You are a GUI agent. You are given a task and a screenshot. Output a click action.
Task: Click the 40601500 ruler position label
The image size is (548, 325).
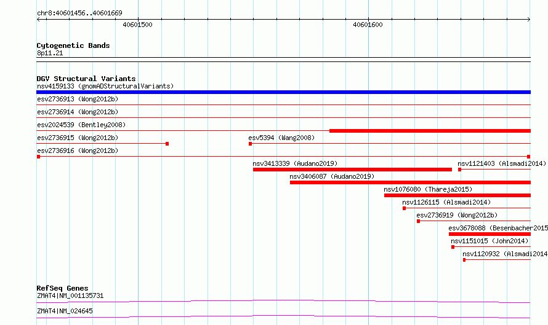coord(137,25)
